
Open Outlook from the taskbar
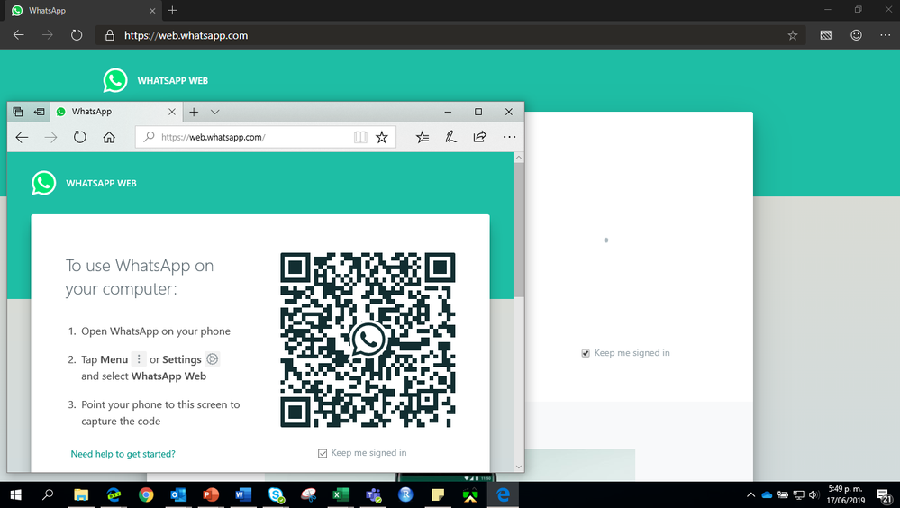178,494
